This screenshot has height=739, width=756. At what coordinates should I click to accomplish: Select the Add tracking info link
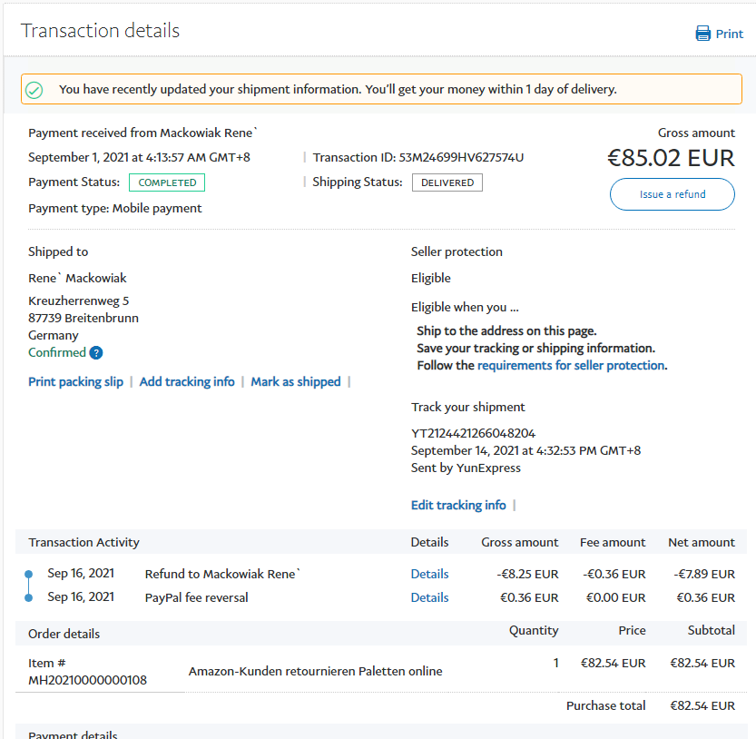pyautogui.click(x=187, y=382)
